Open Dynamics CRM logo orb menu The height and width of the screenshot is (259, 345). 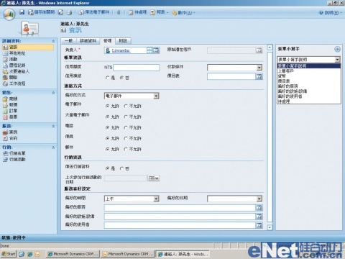click(x=9, y=14)
